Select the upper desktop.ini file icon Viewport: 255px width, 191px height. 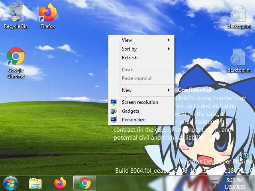pos(239,16)
